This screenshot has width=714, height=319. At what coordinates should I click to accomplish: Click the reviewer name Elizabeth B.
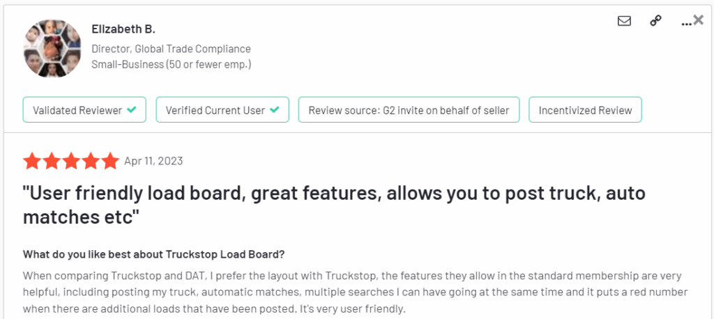coord(123,29)
